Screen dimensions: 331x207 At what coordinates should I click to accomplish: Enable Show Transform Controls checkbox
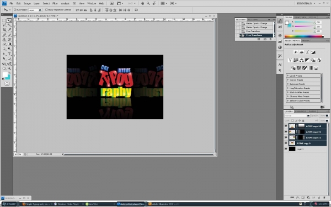pos(46,10)
